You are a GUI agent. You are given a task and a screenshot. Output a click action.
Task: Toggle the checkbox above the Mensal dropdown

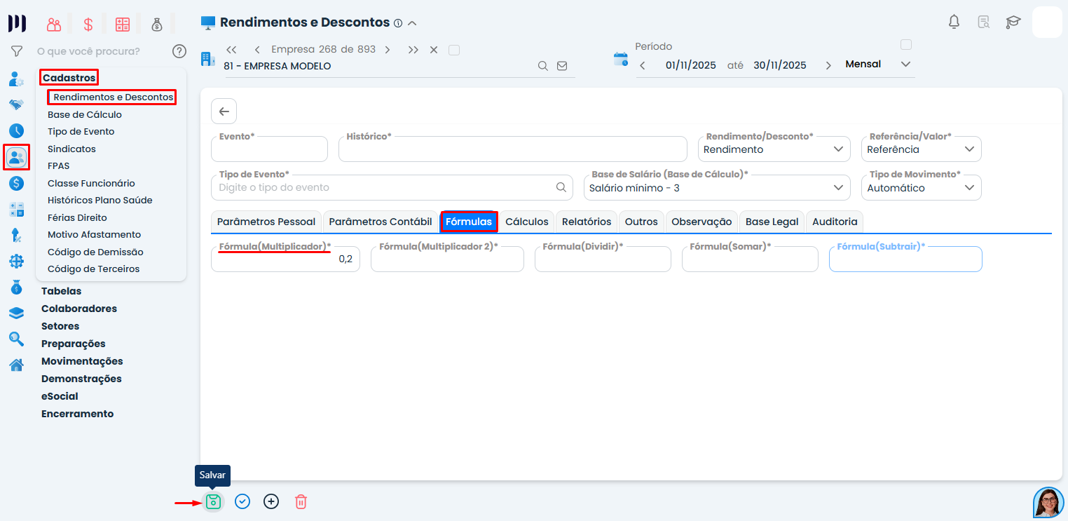(x=905, y=45)
